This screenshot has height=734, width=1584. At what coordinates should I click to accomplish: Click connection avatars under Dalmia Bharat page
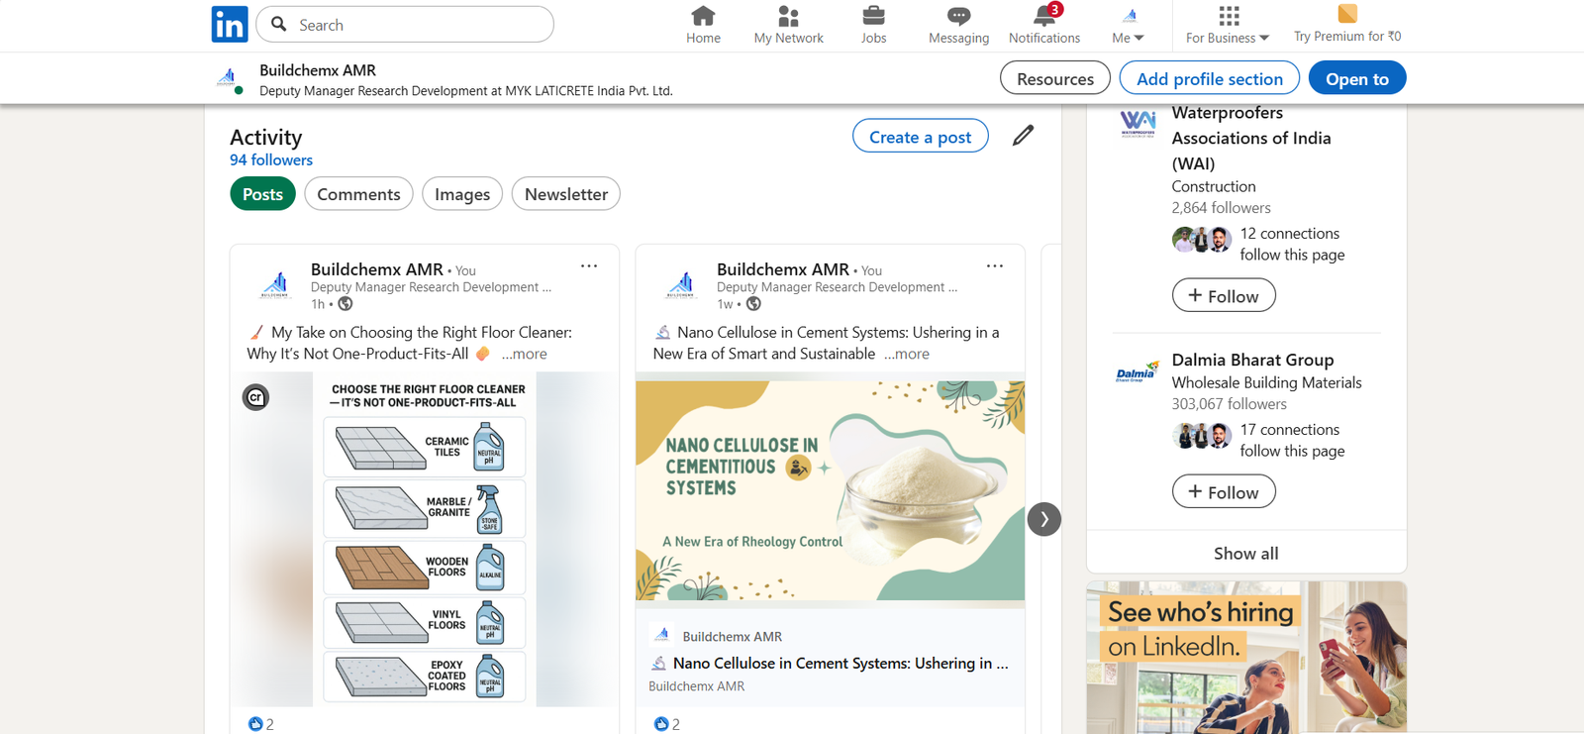coord(1202,435)
